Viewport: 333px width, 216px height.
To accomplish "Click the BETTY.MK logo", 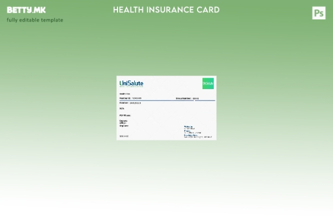I will click(x=26, y=10).
